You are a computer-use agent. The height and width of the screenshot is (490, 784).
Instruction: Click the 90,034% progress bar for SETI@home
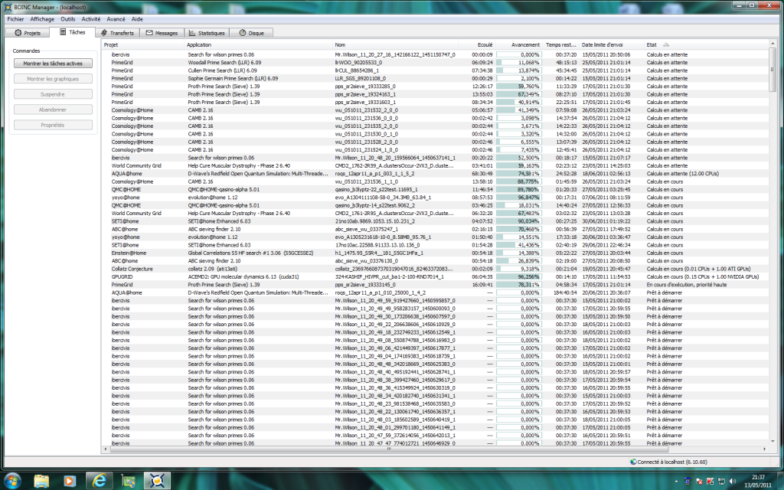[x=518, y=221]
